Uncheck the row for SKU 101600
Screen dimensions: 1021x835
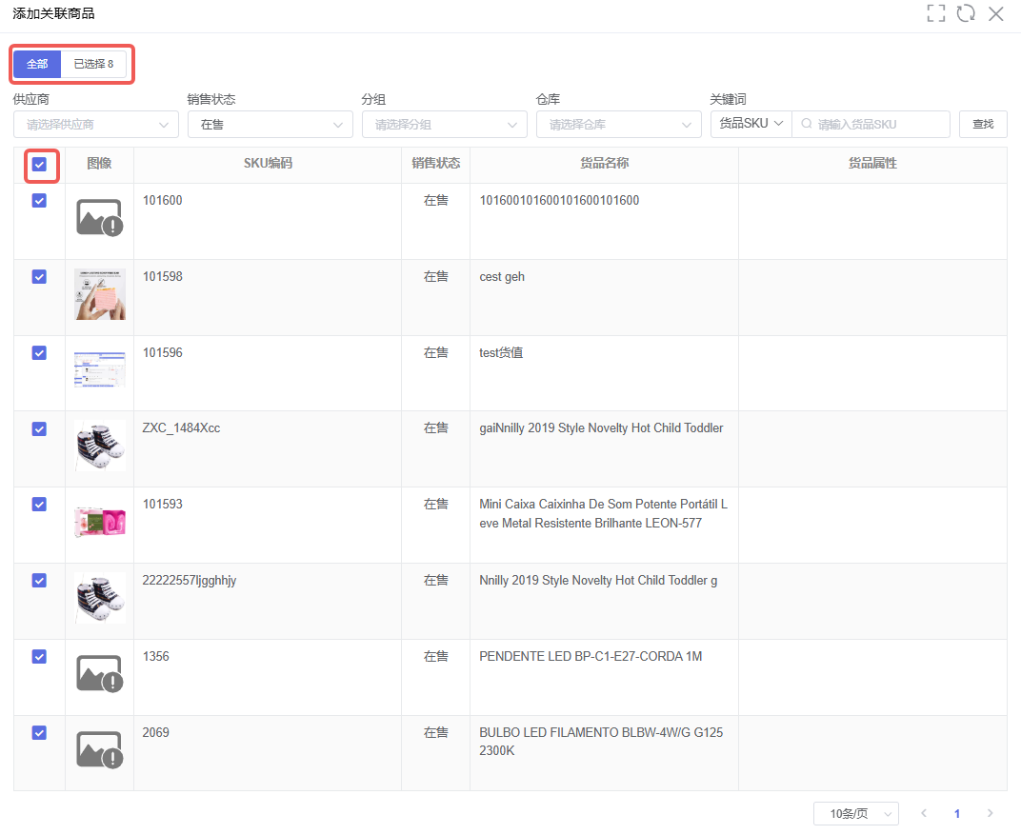39,201
